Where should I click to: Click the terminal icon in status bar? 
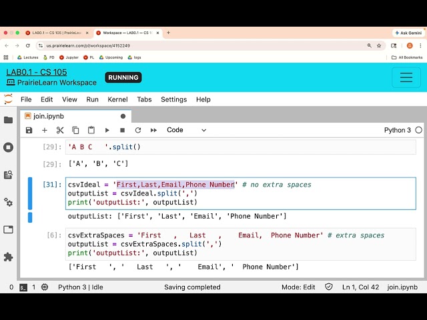click(x=23, y=287)
